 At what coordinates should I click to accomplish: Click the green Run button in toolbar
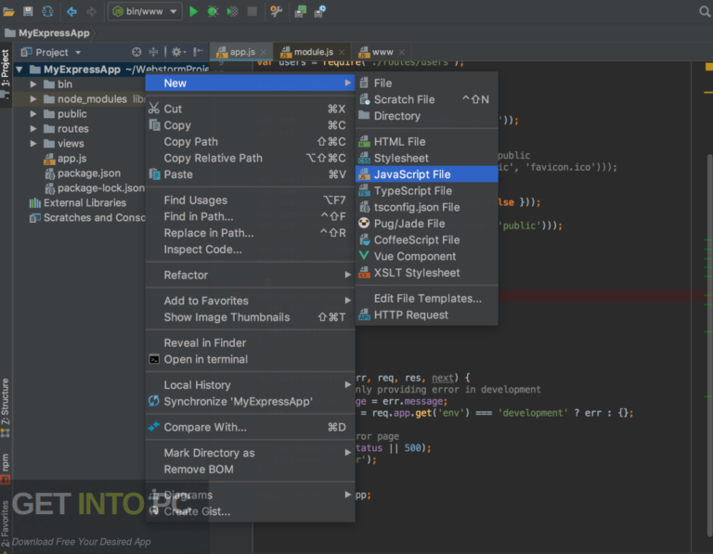point(193,11)
